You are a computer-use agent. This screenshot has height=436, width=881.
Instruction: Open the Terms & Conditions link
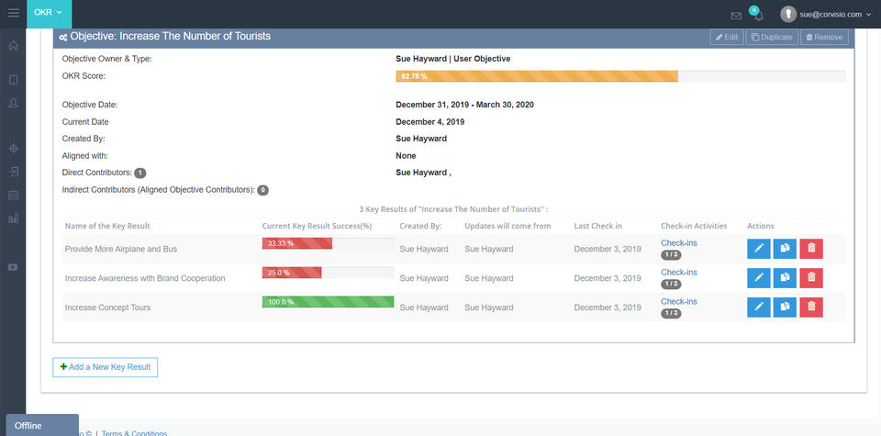pyautogui.click(x=134, y=432)
